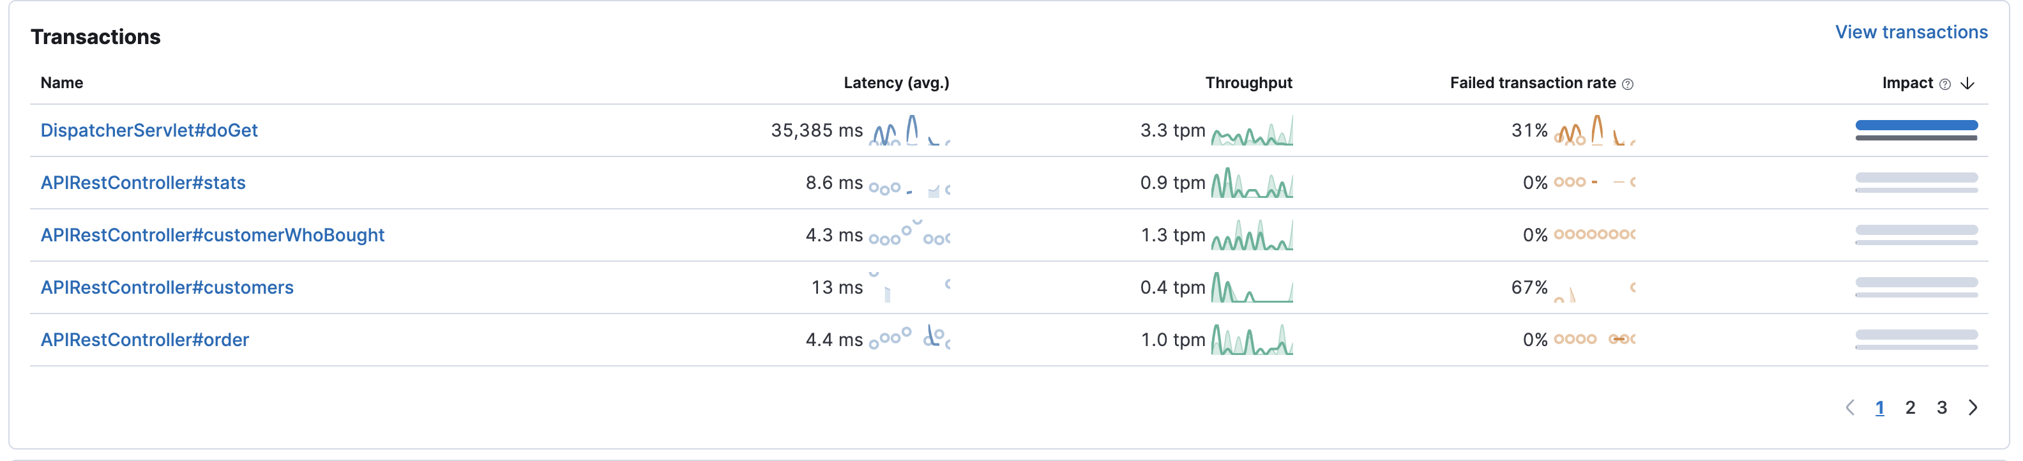Go to page 2 of transactions
Screen dimensions: 2023x461
pyautogui.click(x=1911, y=407)
